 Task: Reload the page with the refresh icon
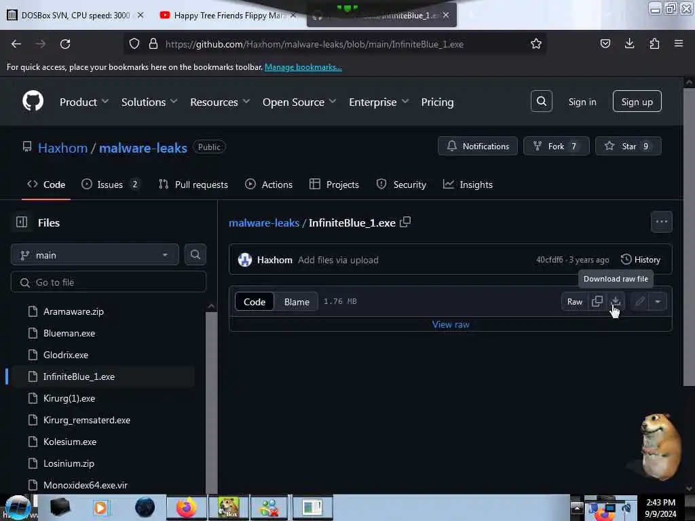point(65,44)
